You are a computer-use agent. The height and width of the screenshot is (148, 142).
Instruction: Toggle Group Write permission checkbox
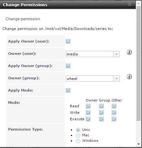click(101, 113)
